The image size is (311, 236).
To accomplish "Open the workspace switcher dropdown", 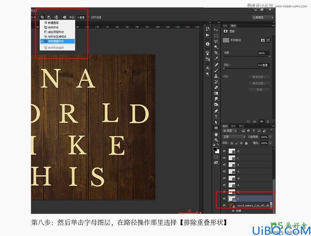I will 263,17.
